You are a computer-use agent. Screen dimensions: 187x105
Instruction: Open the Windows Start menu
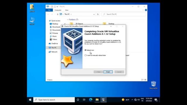pyautogui.click(x=30, y=100)
